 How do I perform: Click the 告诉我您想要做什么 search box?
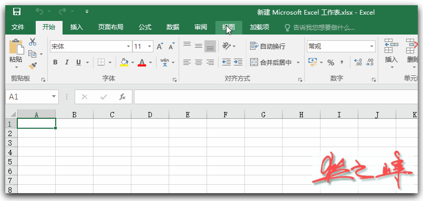click(320, 27)
